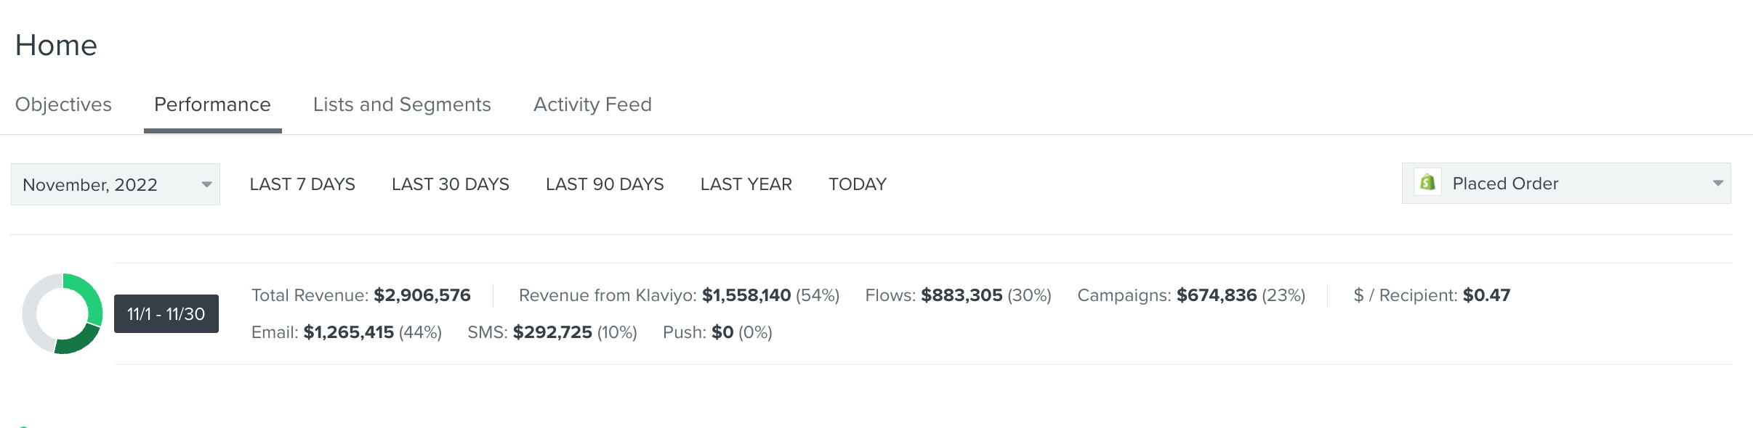
Task: Open the Lists and Segments tab
Action: point(402,104)
